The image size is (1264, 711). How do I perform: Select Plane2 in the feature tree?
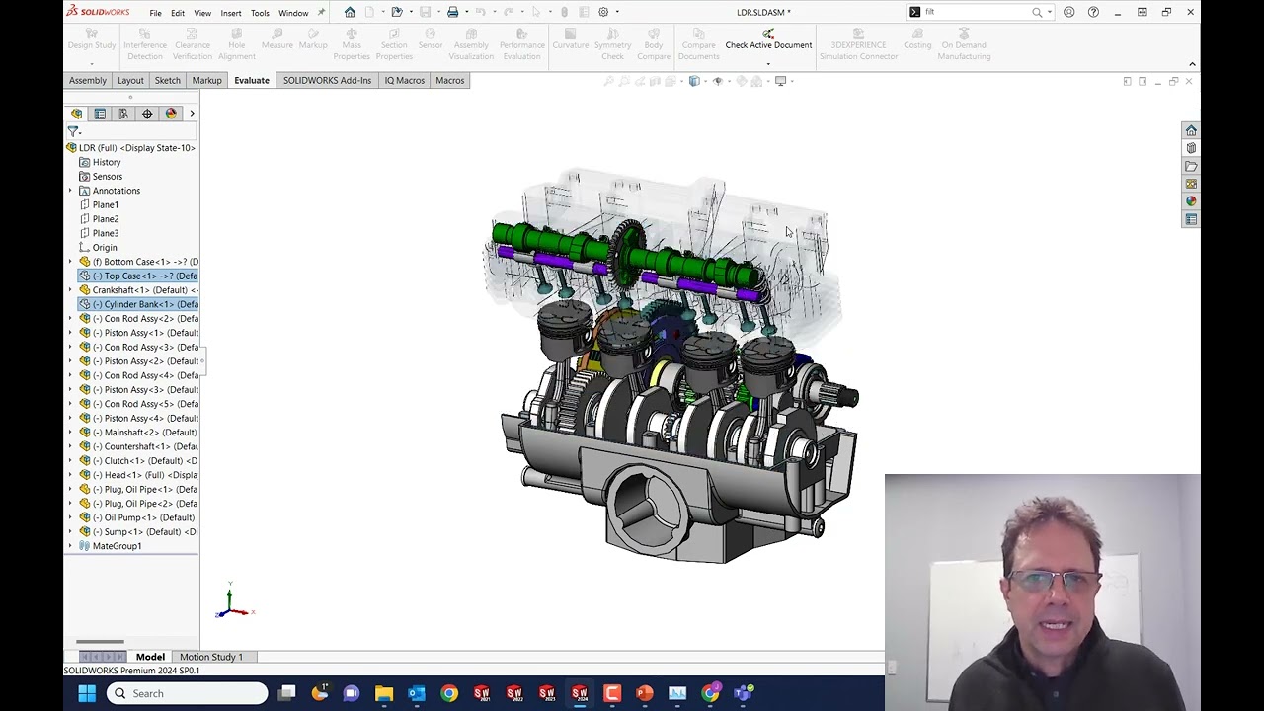[106, 219]
